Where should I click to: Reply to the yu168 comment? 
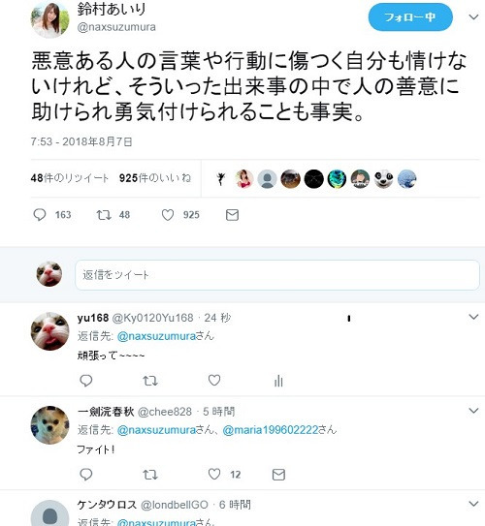tap(86, 381)
